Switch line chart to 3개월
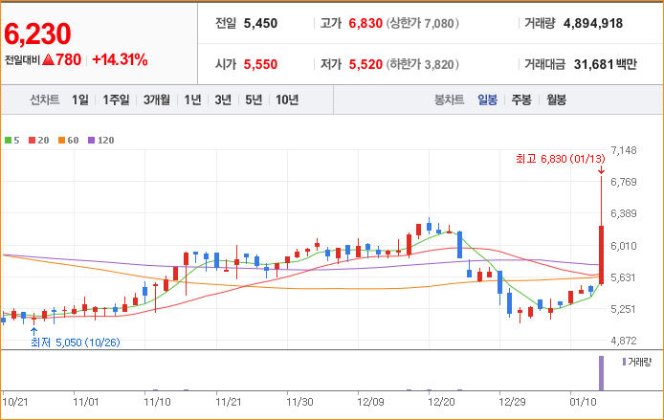Screen dimensions: 664x420 (x=156, y=99)
